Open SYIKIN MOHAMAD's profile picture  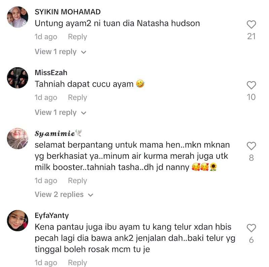click(17, 17)
